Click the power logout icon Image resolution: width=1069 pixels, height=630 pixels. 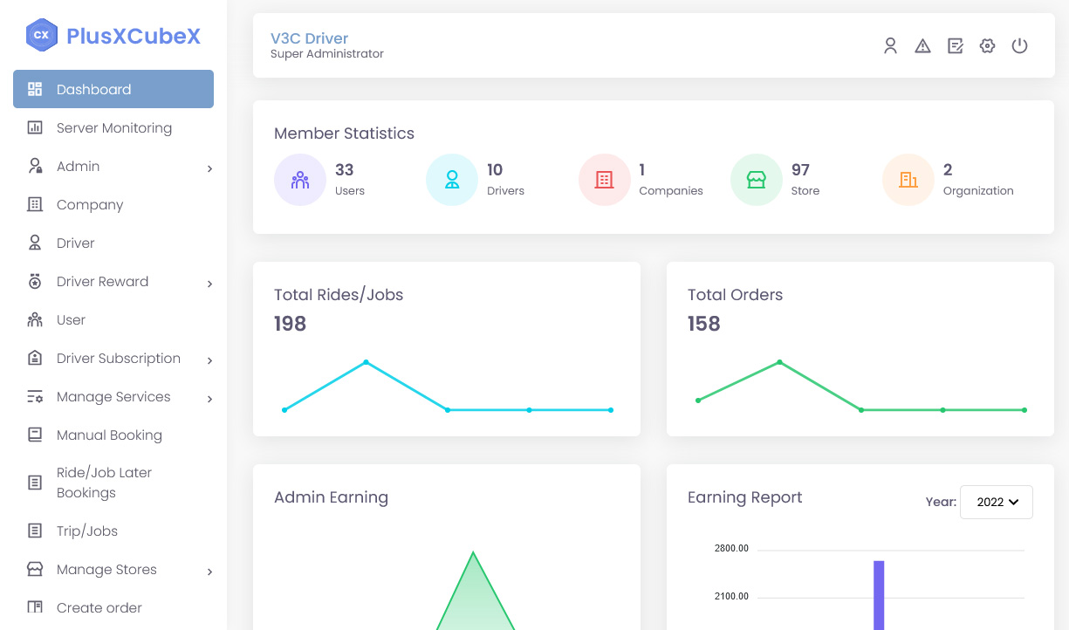pyautogui.click(x=1019, y=45)
